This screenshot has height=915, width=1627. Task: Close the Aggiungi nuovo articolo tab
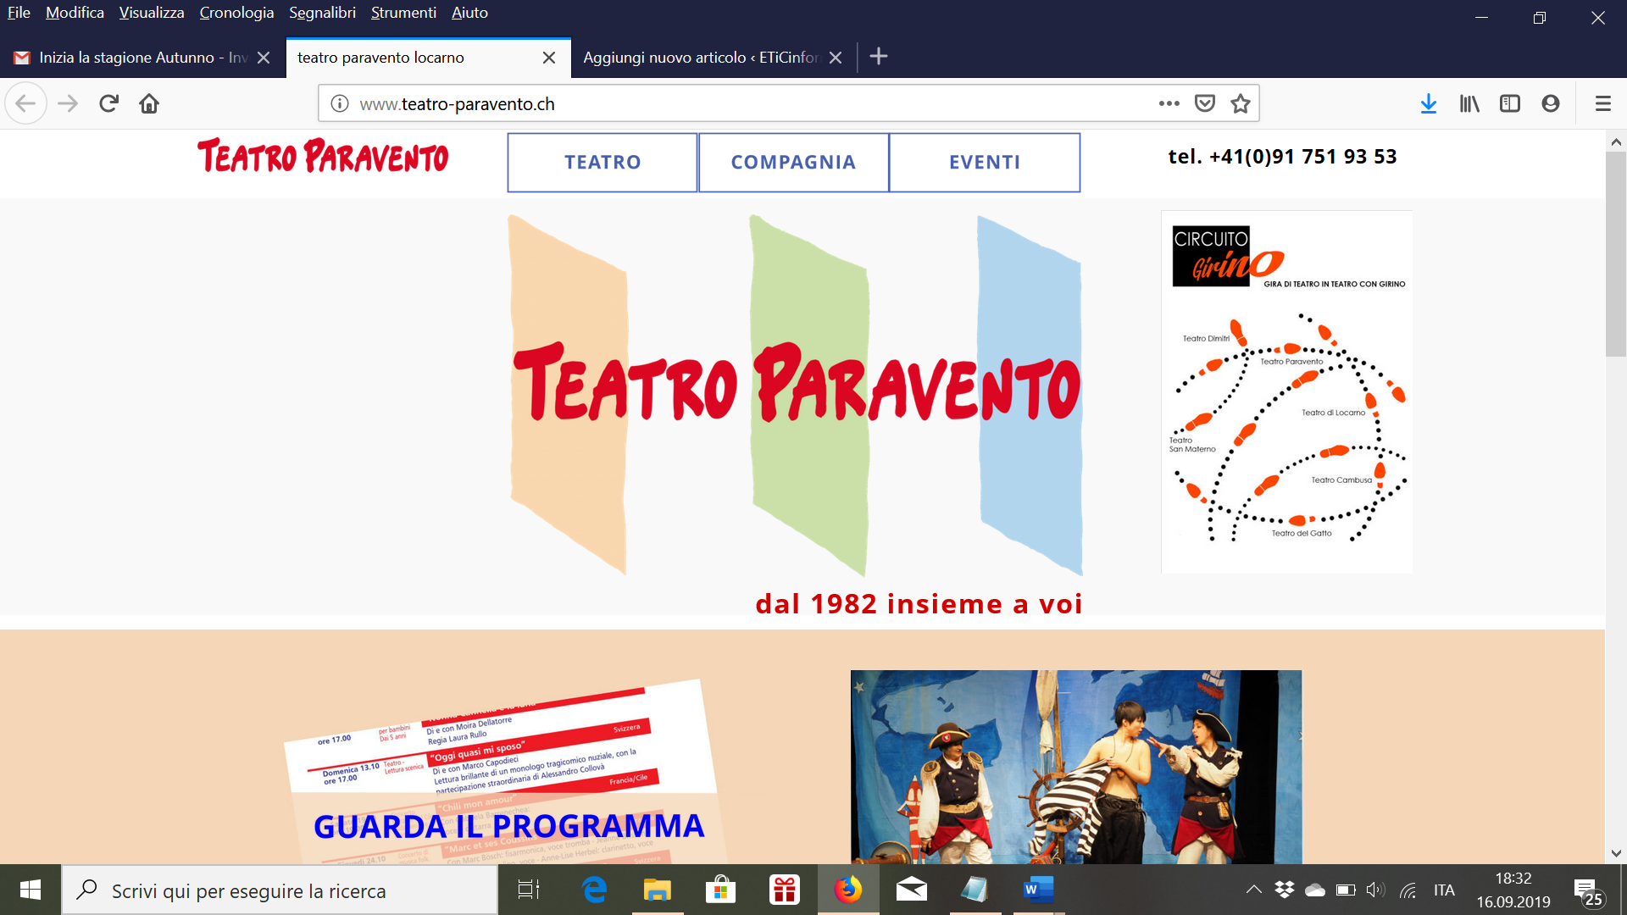[836, 58]
